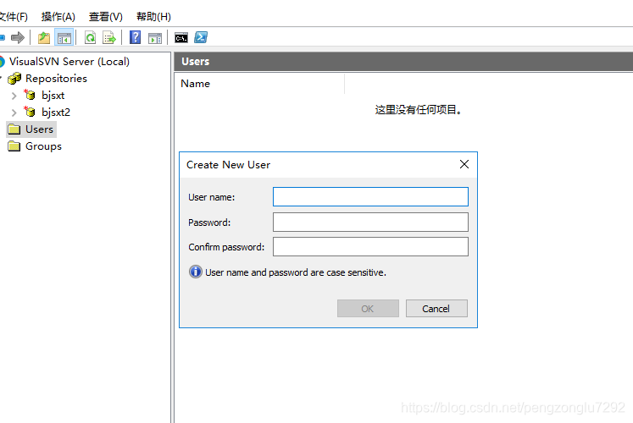The height and width of the screenshot is (423, 633).
Task: Click the Users panel header
Action: point(403,61)
